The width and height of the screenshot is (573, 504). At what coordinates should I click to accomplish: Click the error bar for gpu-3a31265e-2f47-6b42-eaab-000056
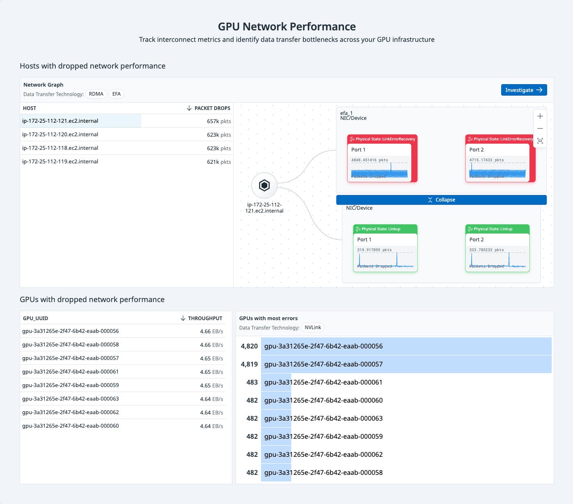406,346
